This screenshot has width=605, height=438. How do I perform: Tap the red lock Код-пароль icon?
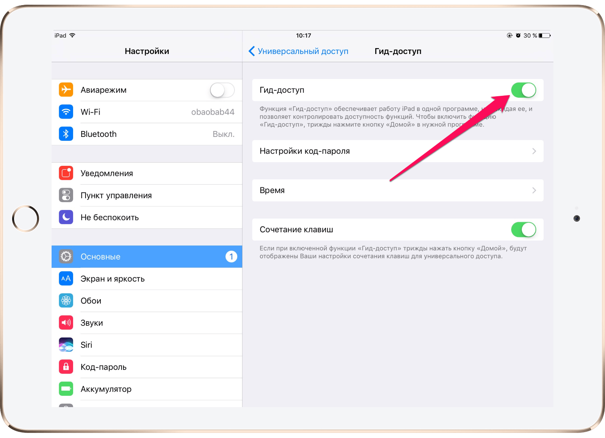tap(66, 367)
